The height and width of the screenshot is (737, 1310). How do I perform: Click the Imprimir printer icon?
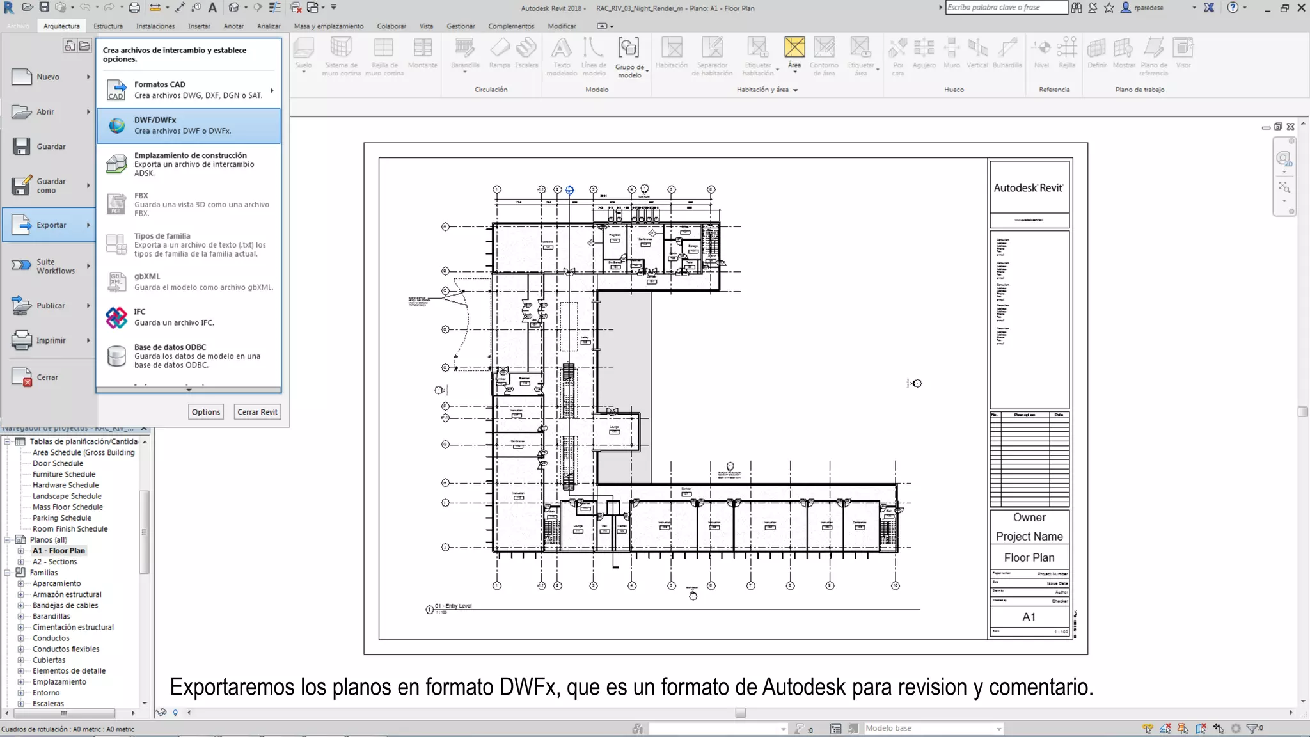point(22,340)
